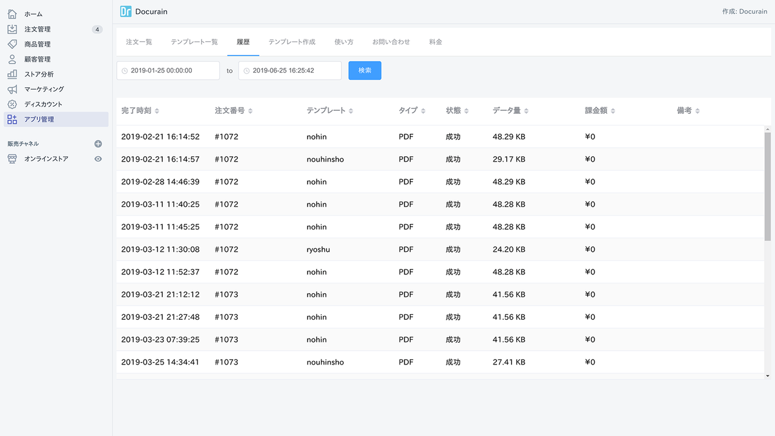The width and height of the screenshot is (775, 436).
Task: Click the megaphone icon for マーケティング
Action: coord(12,89)
